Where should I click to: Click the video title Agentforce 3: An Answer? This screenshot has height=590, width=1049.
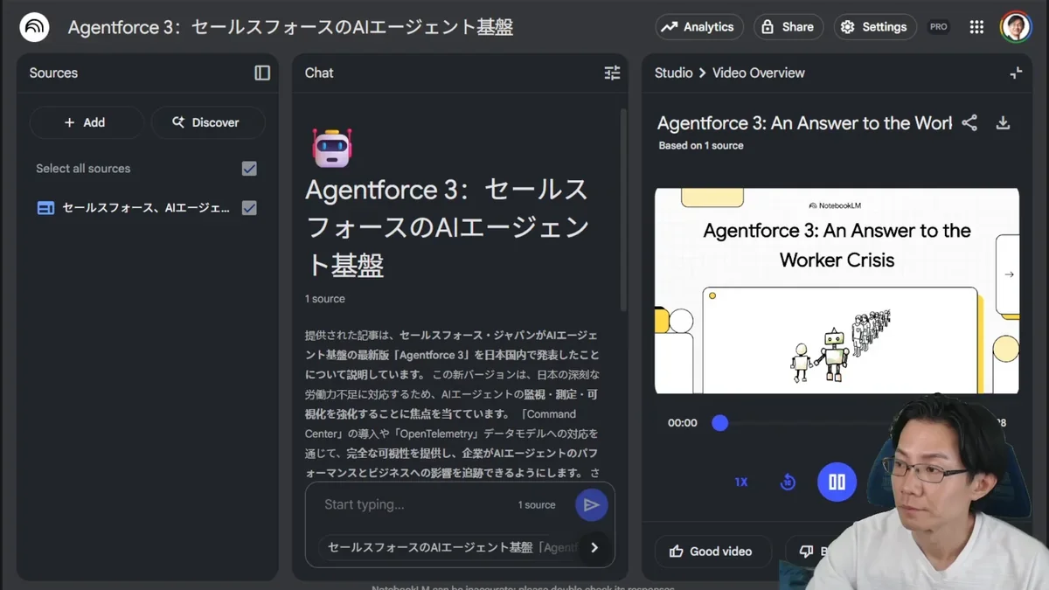tap(804, 123)
